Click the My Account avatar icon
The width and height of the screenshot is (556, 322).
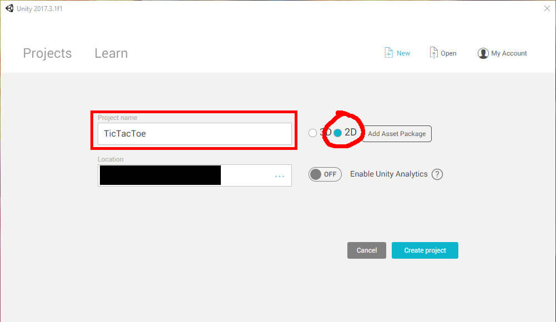pyautogui.click(x=483, y=53)
